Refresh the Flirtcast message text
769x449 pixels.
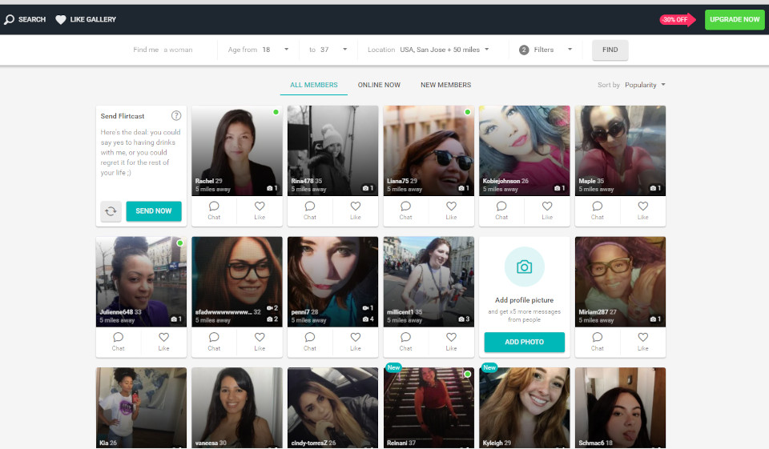tap(111, 211)
